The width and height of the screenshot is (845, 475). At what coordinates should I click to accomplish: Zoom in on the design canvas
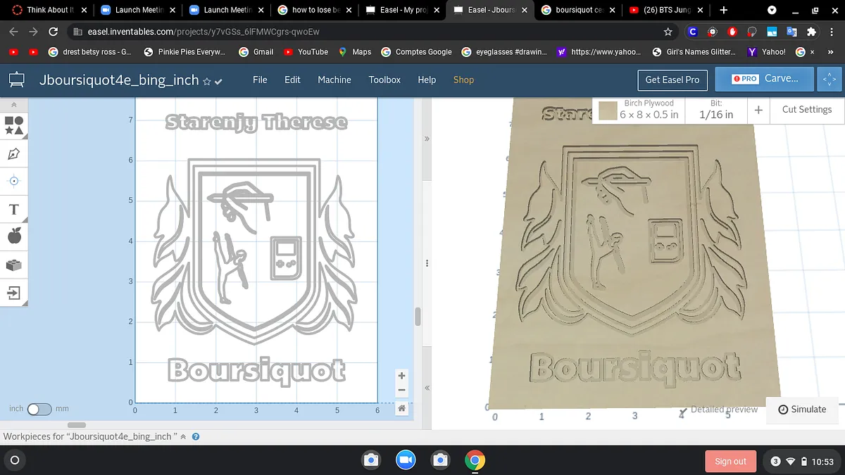click(x=401, y=376)
